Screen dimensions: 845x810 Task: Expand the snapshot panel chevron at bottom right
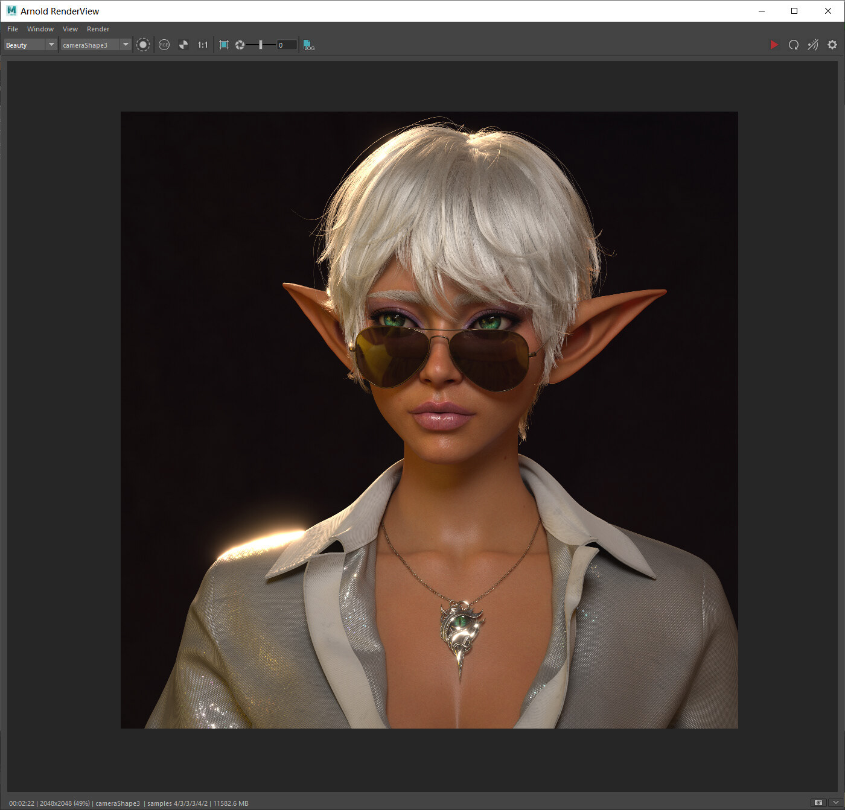835,803
